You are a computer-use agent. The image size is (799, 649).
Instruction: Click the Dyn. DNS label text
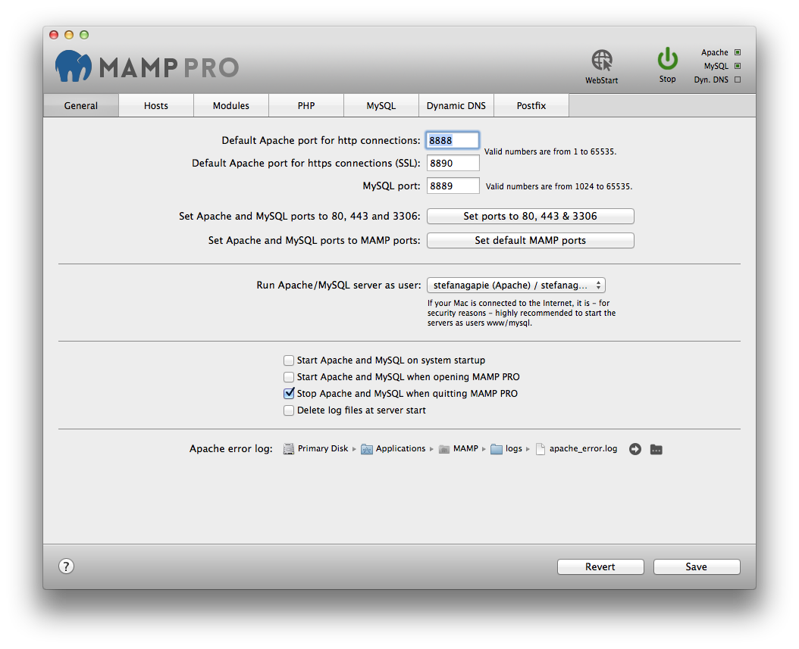tap(711, 80)
